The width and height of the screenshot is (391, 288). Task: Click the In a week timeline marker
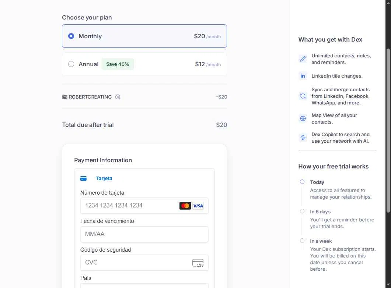[302, 241]
